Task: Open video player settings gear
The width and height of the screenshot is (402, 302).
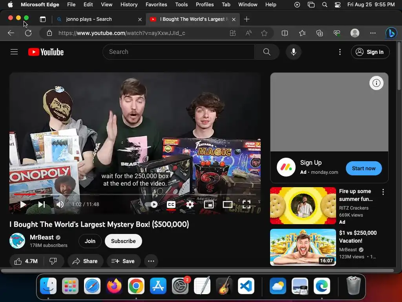Action: [x=190, y=204]
